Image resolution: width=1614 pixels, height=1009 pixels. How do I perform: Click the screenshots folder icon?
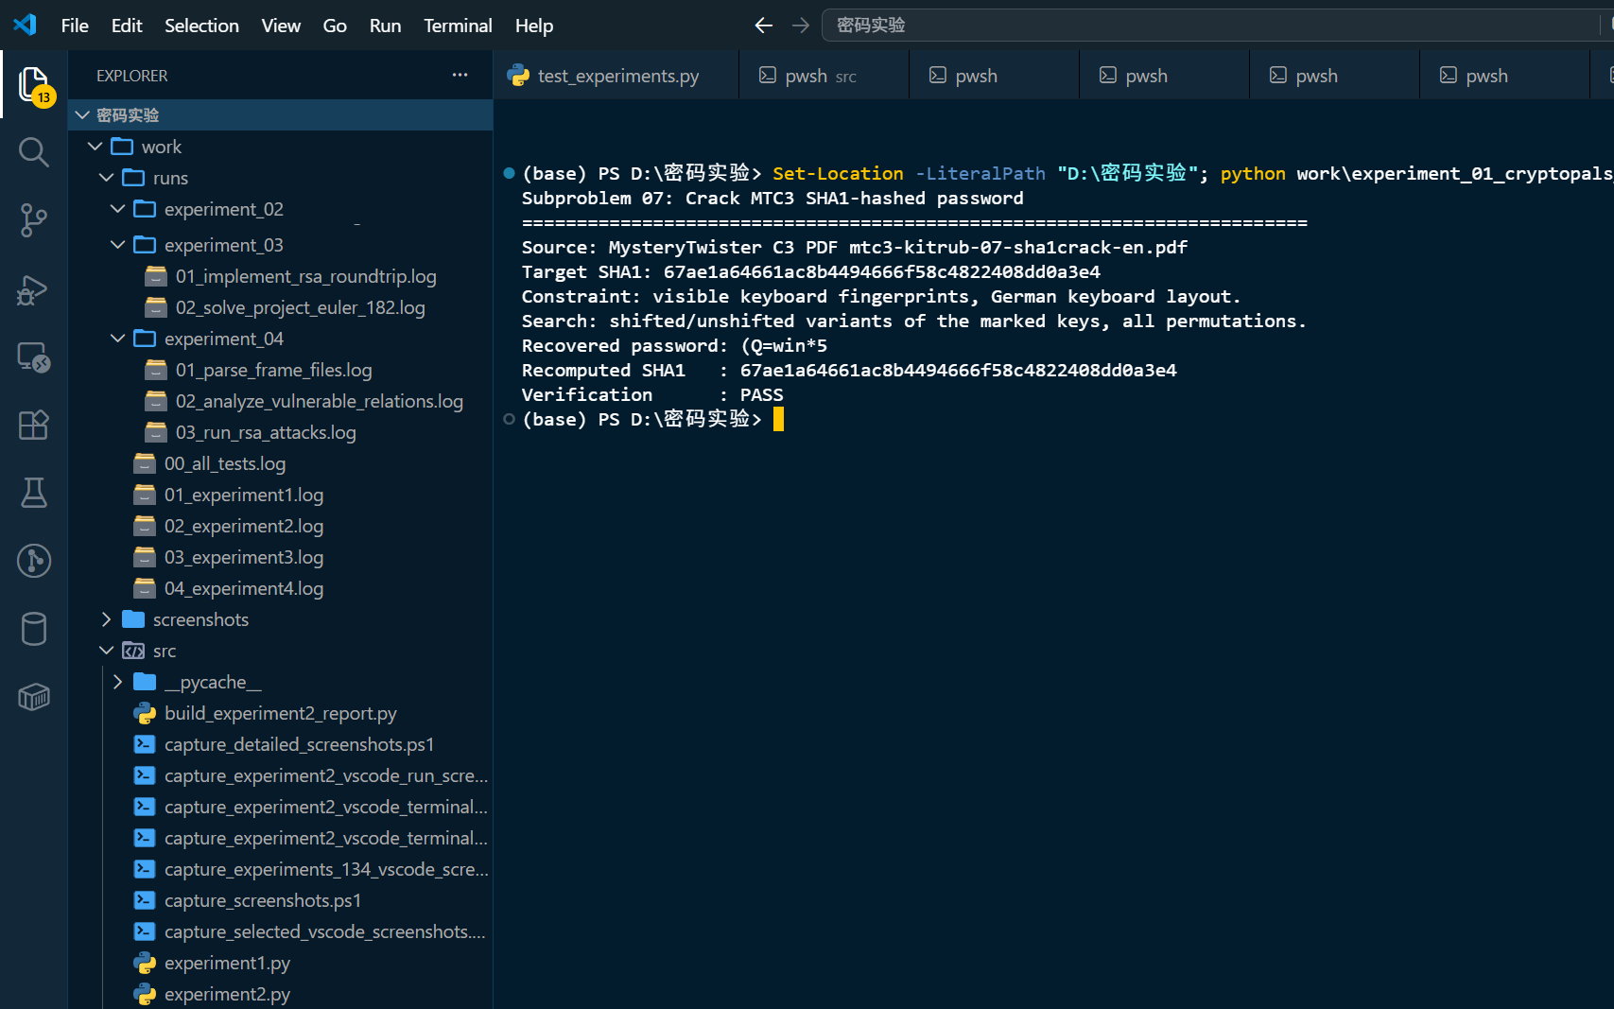(133, 619)
